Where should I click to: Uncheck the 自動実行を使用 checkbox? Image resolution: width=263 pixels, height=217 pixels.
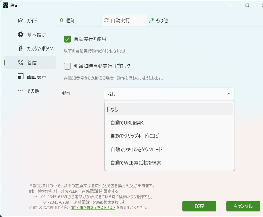(67, 39)
